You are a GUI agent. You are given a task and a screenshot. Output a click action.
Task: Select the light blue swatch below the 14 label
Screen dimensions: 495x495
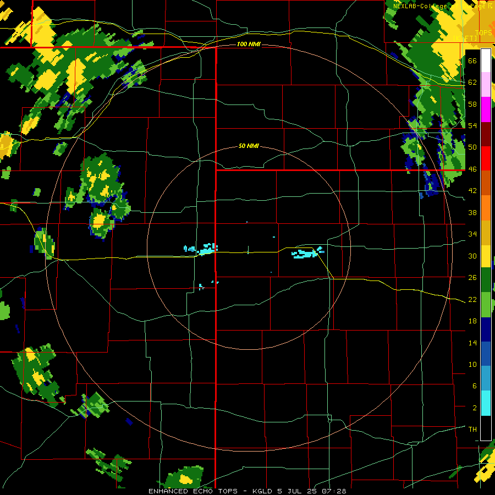tap(486, 379)
